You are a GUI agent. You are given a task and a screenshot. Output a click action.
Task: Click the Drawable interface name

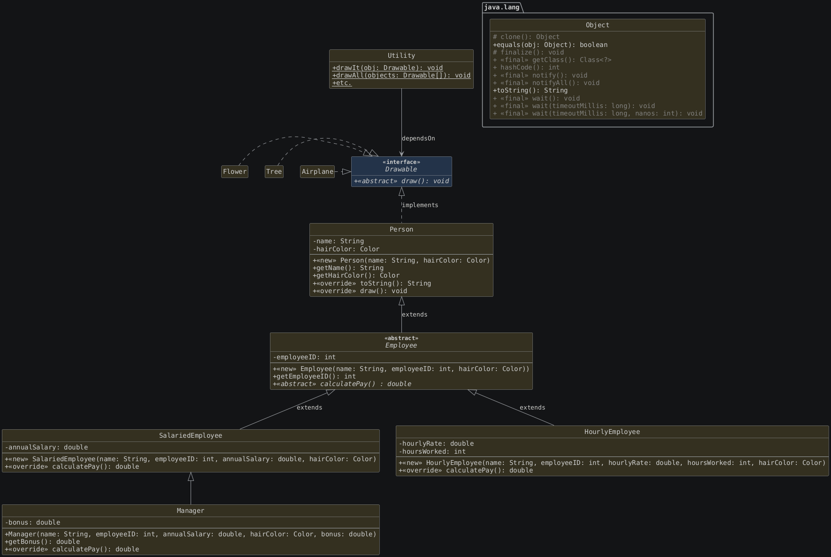pyautogui.click(x=401, y=169)
